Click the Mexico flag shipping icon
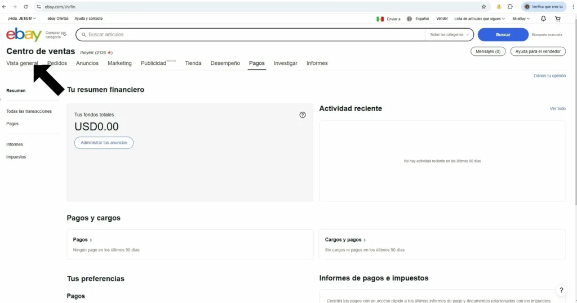Viewport: 577px width, 303px height. click(x=380, y=19)
